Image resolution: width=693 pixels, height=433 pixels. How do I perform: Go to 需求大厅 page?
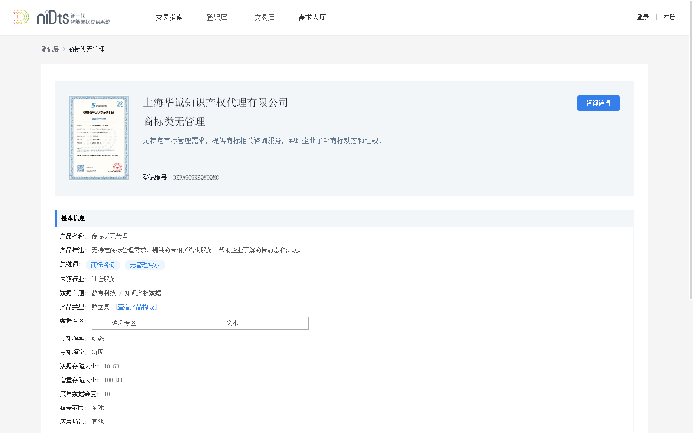[x=312, y=17]
